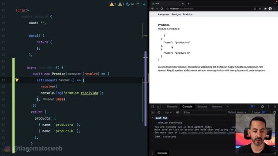Click the browser forward arrow
Screen dimensions: 278x156
click(157, 9)
